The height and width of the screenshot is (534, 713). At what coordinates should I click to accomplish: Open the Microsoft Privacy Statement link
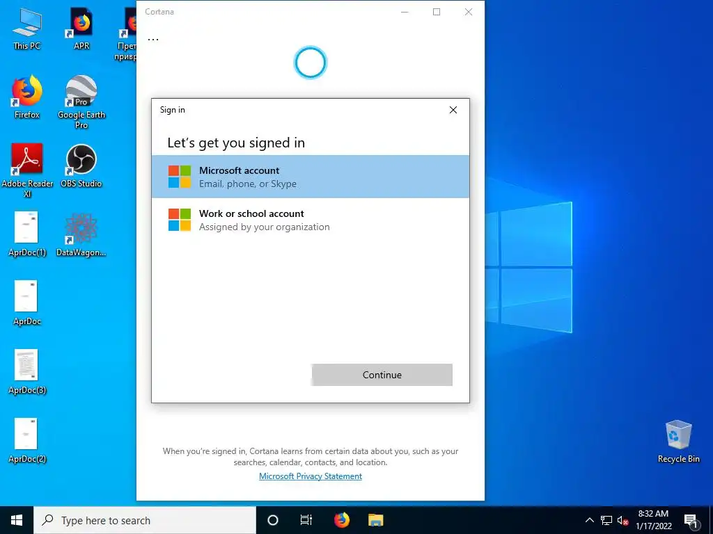coord(311,476)
